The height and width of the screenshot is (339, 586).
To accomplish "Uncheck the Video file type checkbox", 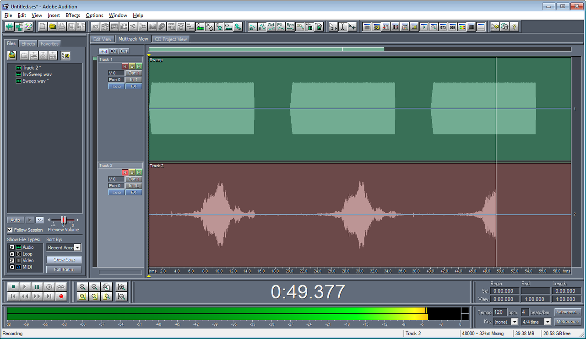I will 12,260.
